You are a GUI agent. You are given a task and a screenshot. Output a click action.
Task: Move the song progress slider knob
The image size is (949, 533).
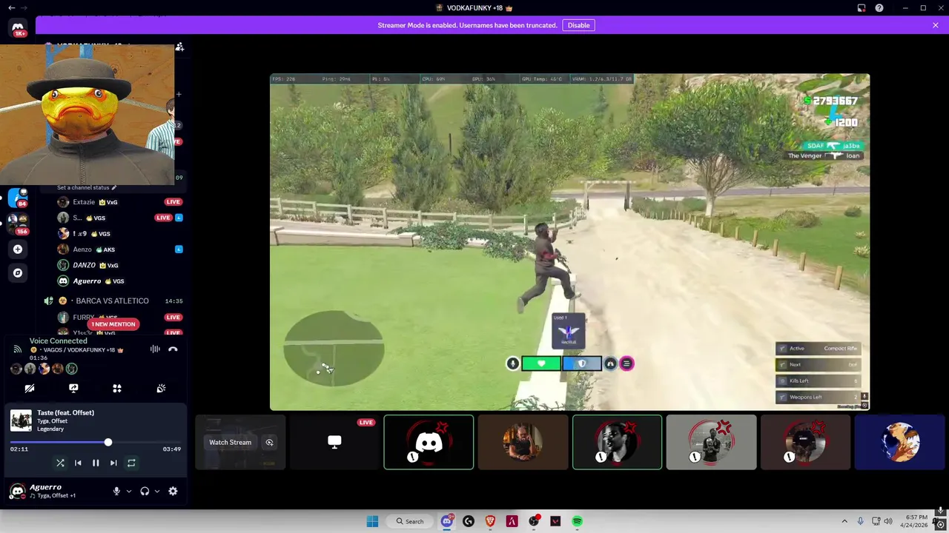coord(108,442)
